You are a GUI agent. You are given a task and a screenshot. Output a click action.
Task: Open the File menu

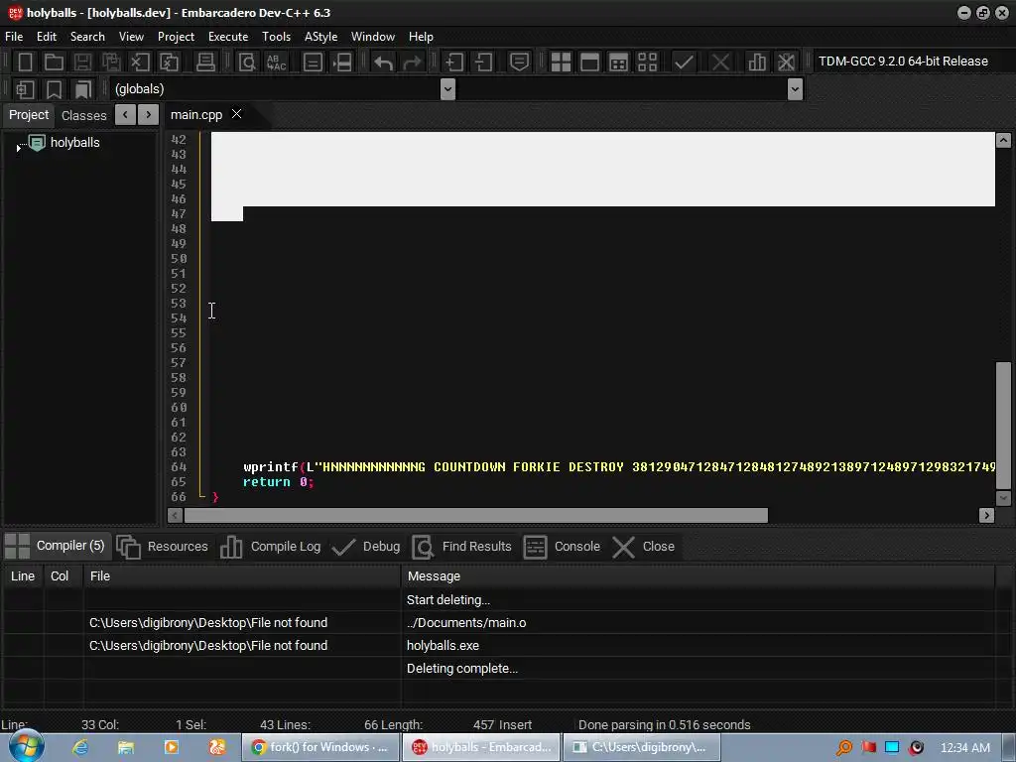pyautogui.click(x=14, y=37)
